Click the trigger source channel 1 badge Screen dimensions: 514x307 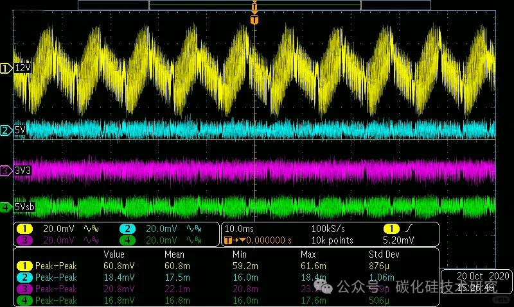[x=391, y=229]
